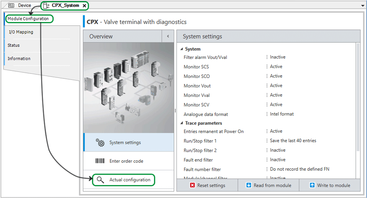This screenshot has height=198, width=367.
Task: Select the Monitor Vval label
Action: coord(196,95)
